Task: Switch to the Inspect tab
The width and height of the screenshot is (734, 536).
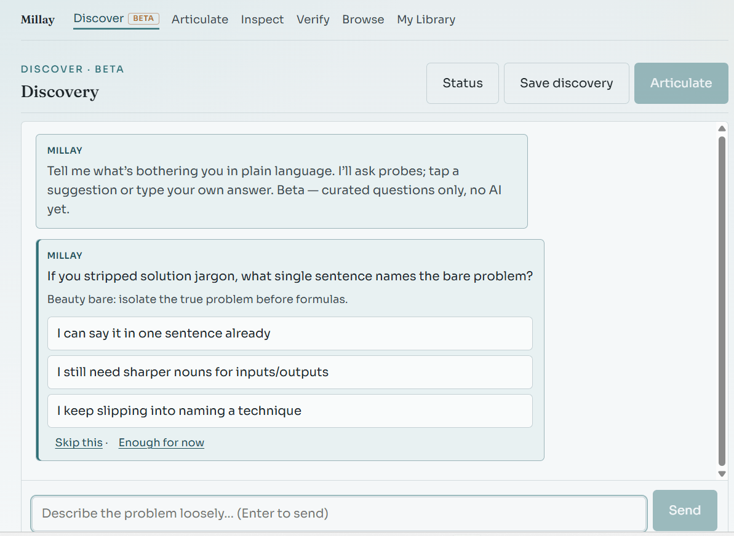Action: (x=262, y=19)
